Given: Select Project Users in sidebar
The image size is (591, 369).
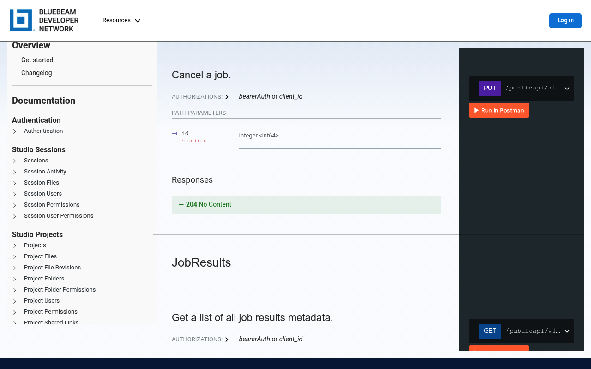Looking at the screenshot, I should (42, 301).
